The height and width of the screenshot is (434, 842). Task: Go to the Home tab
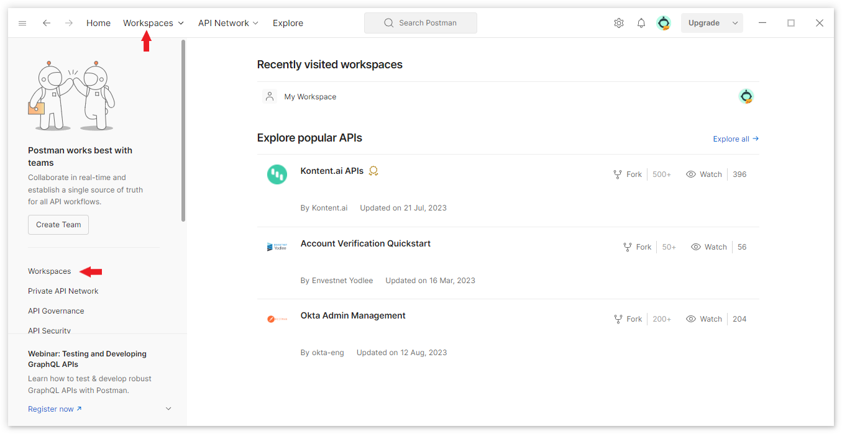[98, 23]
